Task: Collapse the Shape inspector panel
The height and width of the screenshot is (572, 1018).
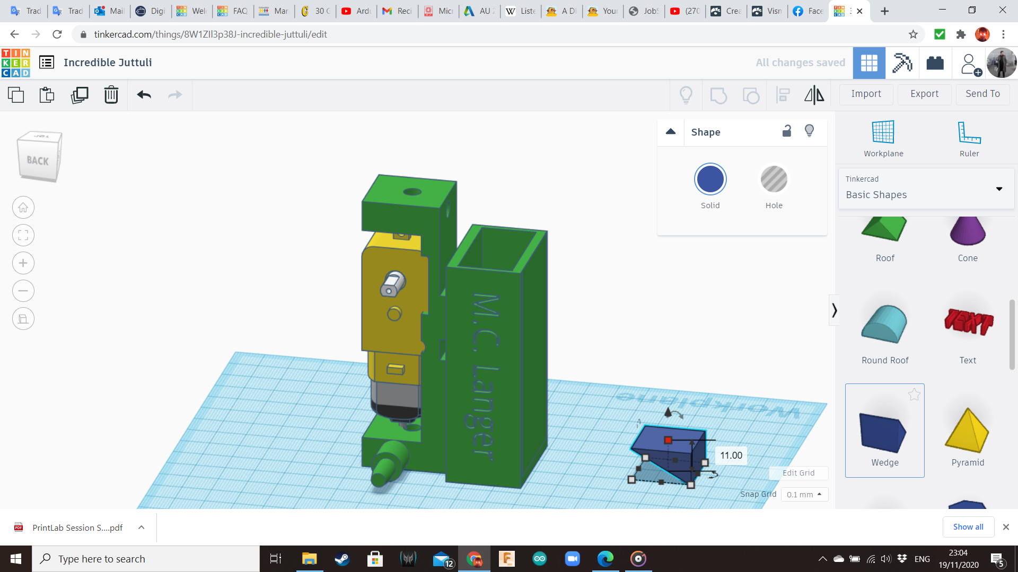Action: pos(671,132)
